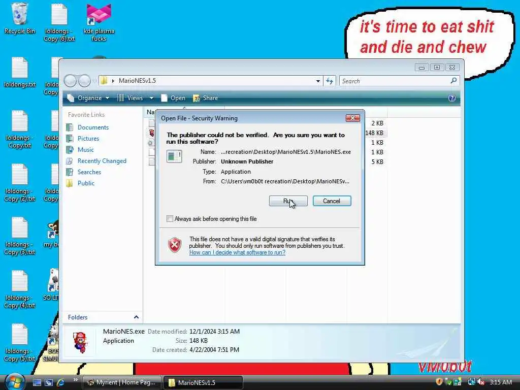Viewport: 520px width, 390px height.
Task: Expand the Views dropdown arrow
Action: (x=151, y=98)
